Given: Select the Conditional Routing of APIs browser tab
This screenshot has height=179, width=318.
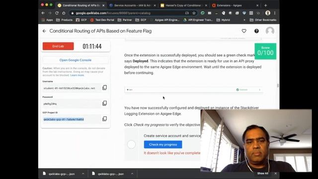Looking at the screenshot, I should 80,5.
